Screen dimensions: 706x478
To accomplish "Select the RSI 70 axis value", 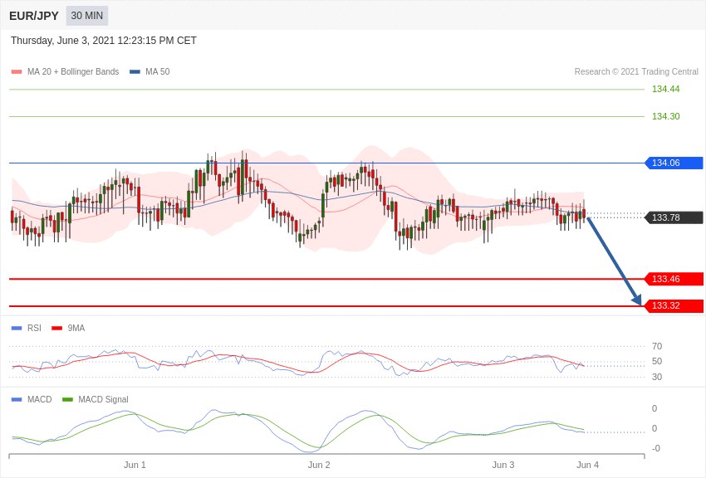I will point(657,346).
